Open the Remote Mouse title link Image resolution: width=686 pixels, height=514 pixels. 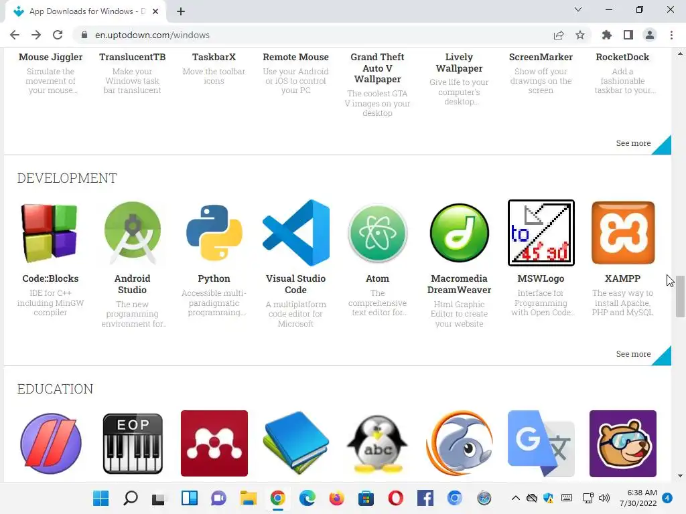coord(295,57)
